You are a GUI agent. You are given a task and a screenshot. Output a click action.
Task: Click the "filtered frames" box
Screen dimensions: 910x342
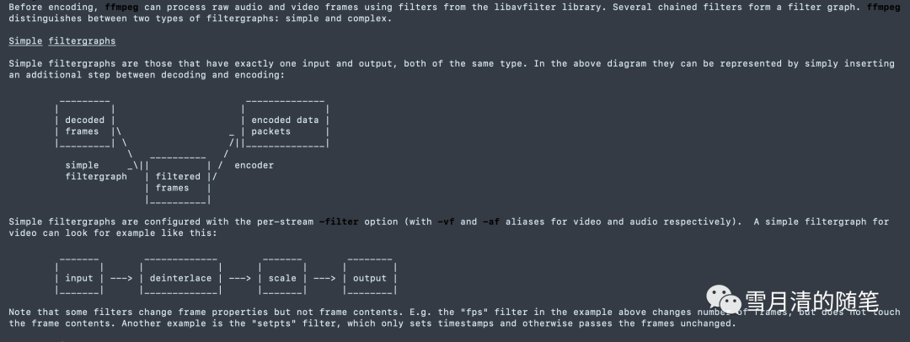pos(178,183)
